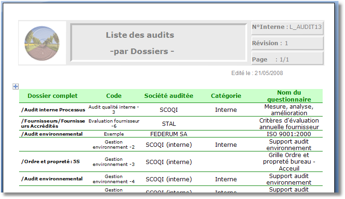Click the "Catégorie" column header
The height and width of the screenshot is (199, 345).
226,96
